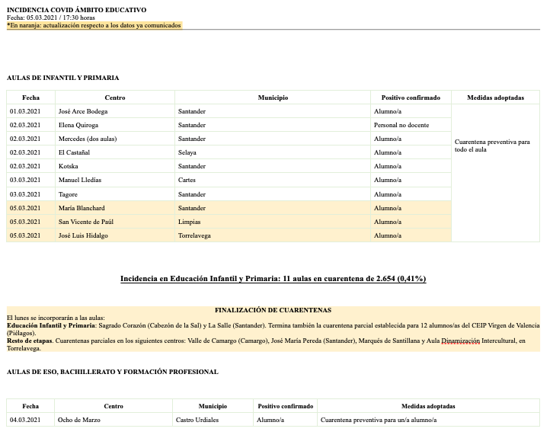This screenshot has height=435, width=550.
Task: Click the FINALIZACIÓN DE CUARENTENAS heading
Action: 273,310
